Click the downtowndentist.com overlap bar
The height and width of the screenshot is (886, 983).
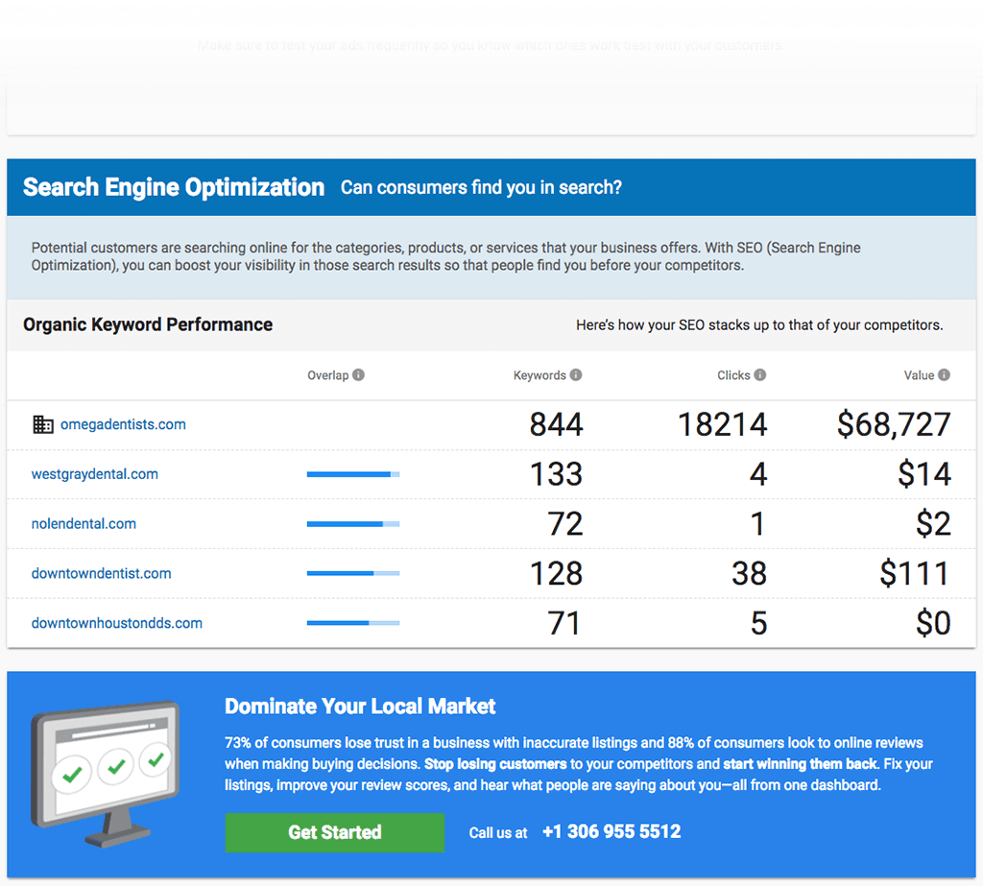click(x=353, y=574)
